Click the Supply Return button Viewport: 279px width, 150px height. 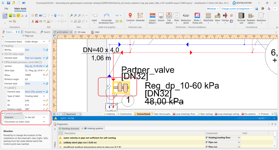153,18
